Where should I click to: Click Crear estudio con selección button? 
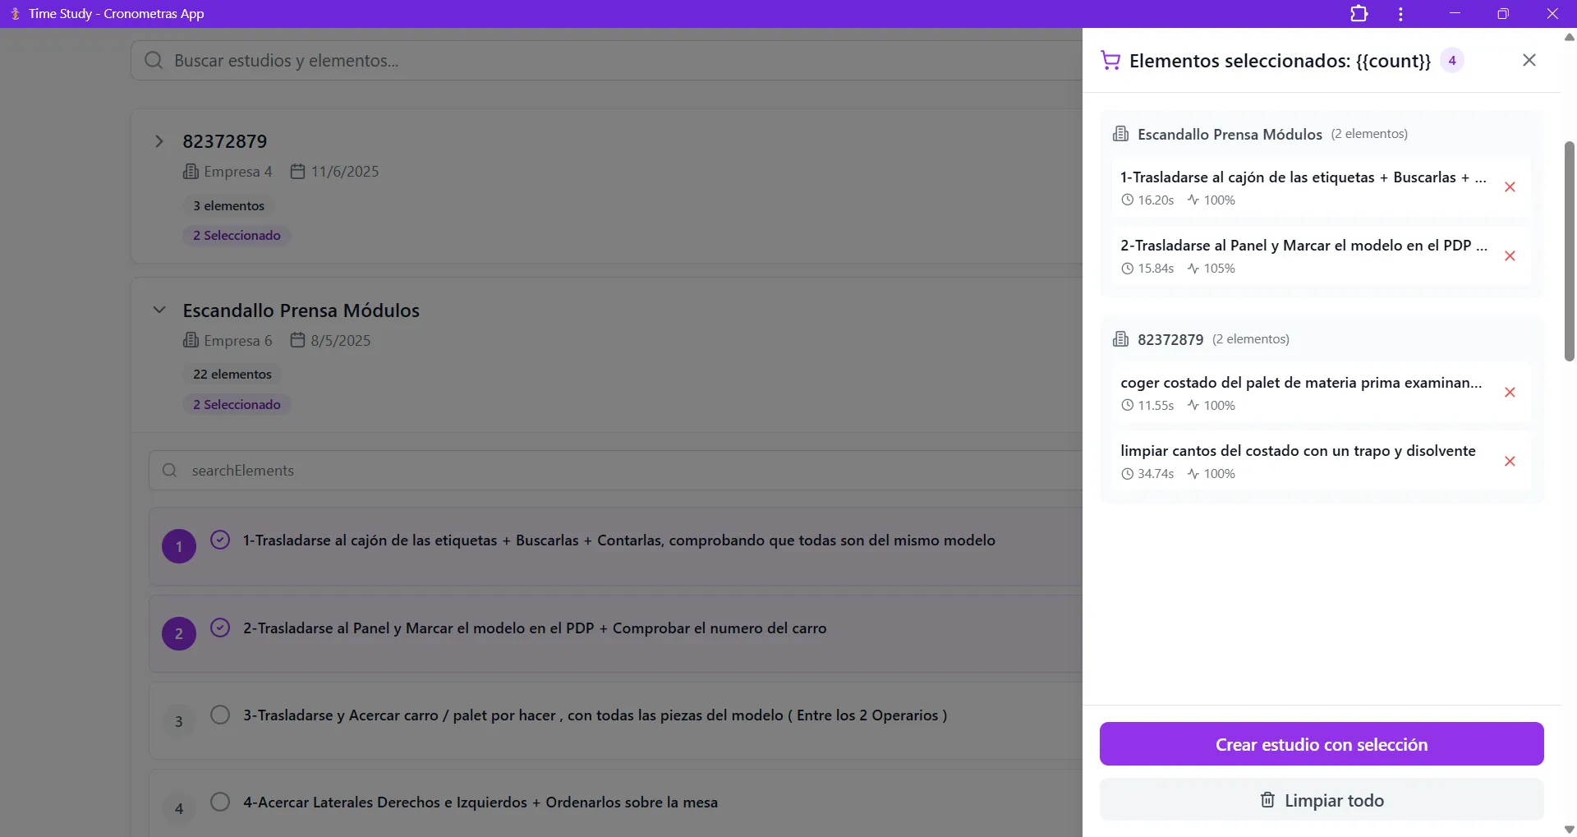tap(1321, 744)
